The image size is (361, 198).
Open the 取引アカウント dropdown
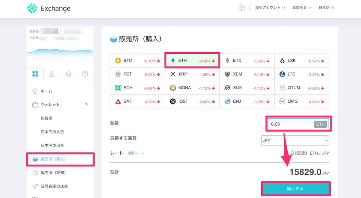point(270,8)
